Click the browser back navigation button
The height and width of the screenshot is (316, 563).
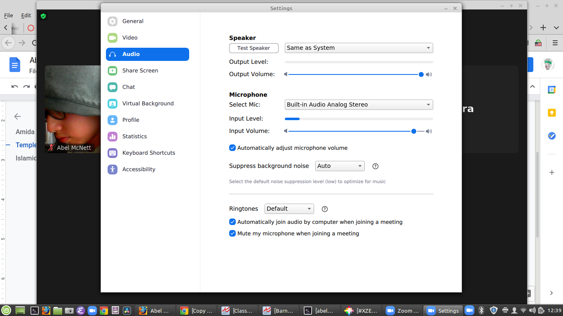[8, 43]
